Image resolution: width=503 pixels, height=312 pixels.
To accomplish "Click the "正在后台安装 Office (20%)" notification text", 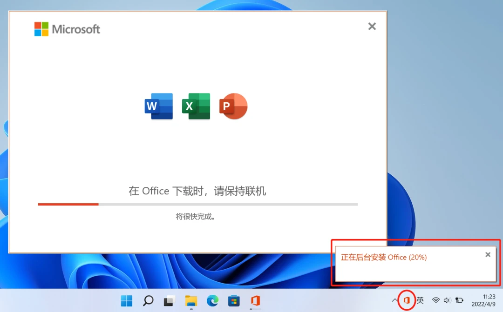I will (x=384, y=257).
